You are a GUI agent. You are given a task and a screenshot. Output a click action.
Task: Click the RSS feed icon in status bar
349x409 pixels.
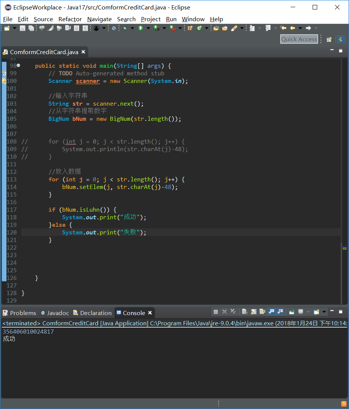click(344, 404)
